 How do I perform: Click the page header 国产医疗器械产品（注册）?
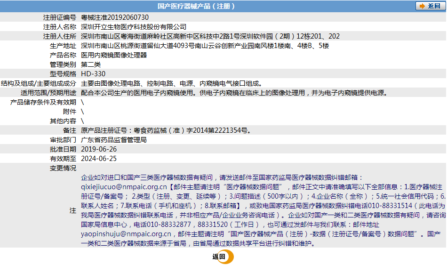pos(196,6)
